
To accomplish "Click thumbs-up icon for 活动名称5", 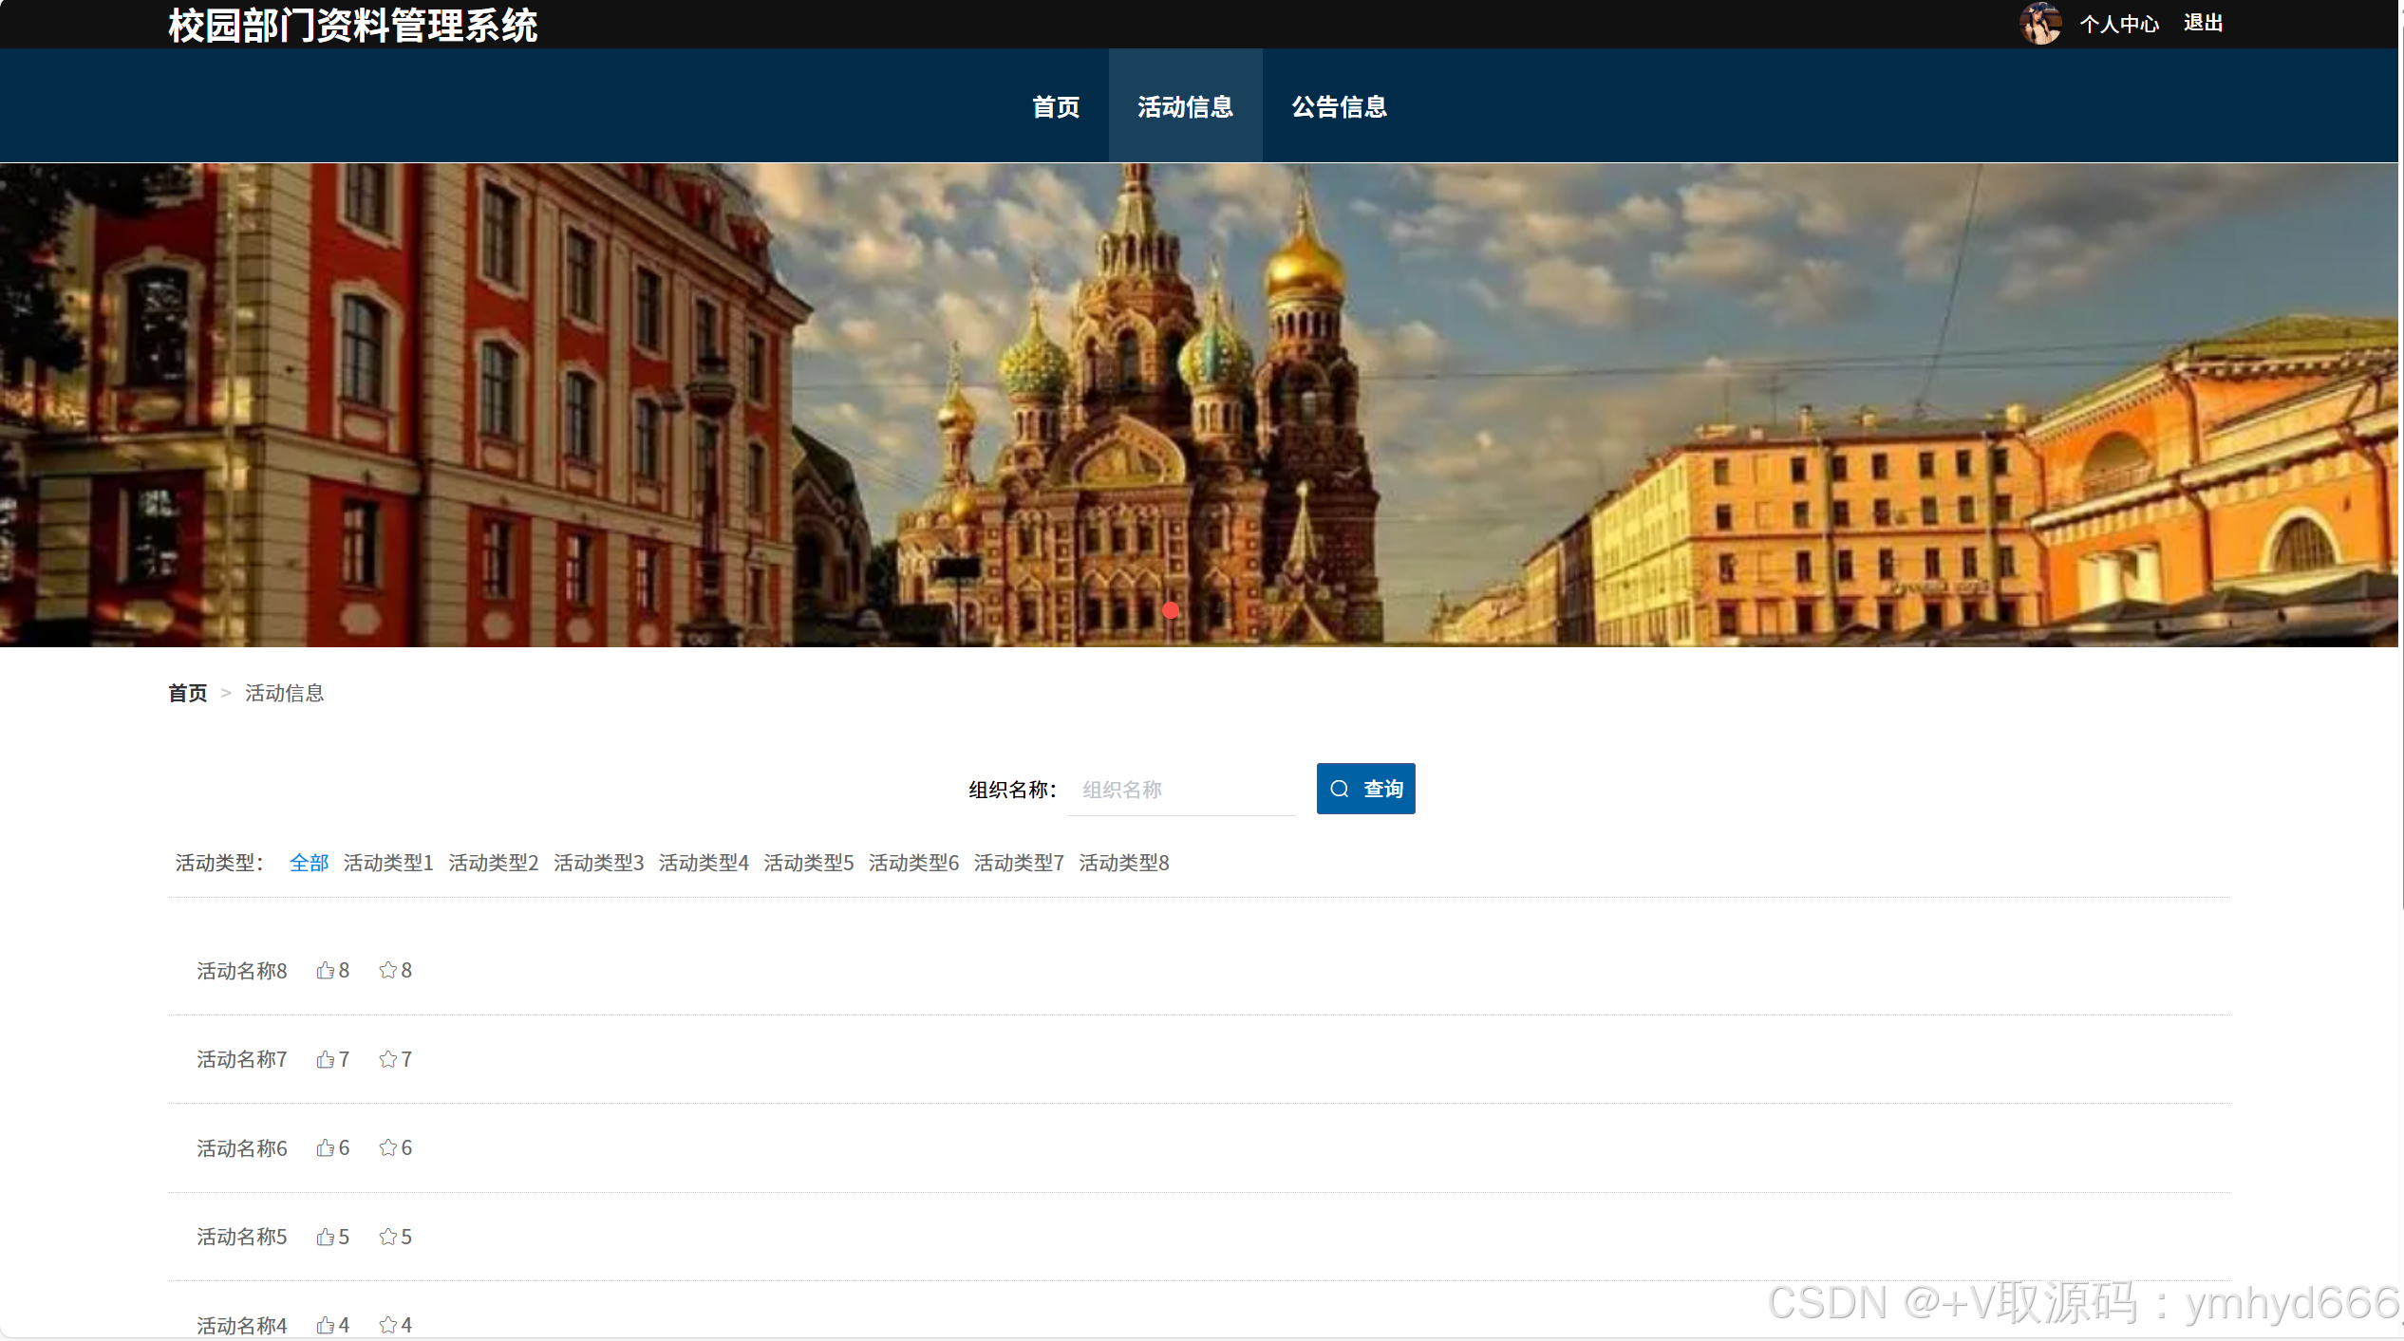I will coord(326,1237).
